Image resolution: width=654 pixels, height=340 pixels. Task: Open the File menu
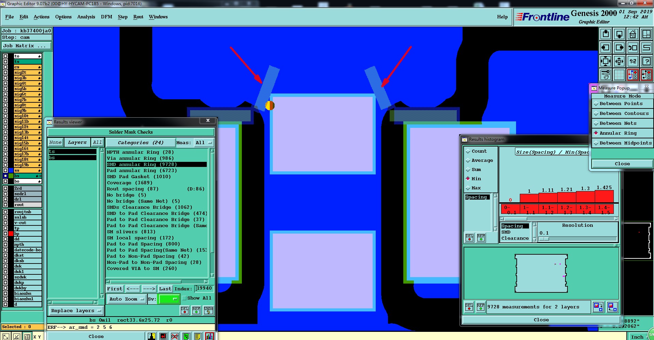(x=10, y=17)
